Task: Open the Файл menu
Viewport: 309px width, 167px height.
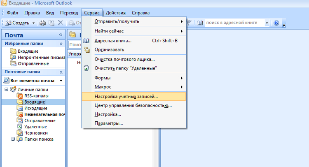Action: 12,13
